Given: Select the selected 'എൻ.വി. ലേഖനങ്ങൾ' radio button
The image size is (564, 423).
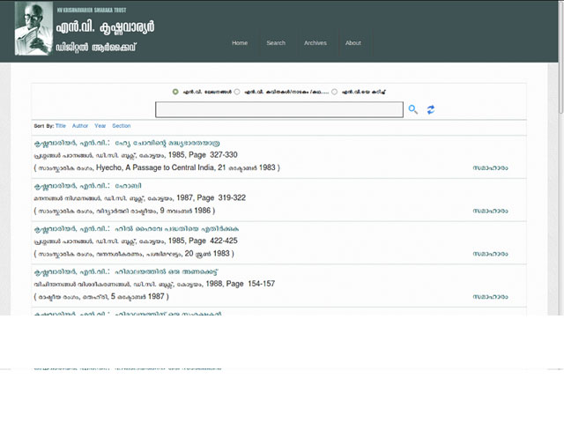Looking at the screenshot, I should pyautogui.click(x=175, y=92).
